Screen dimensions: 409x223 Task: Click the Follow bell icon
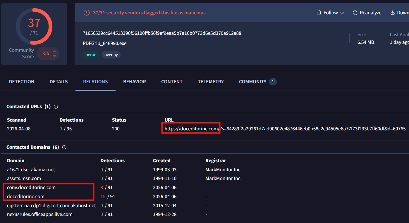click(319, 13)
